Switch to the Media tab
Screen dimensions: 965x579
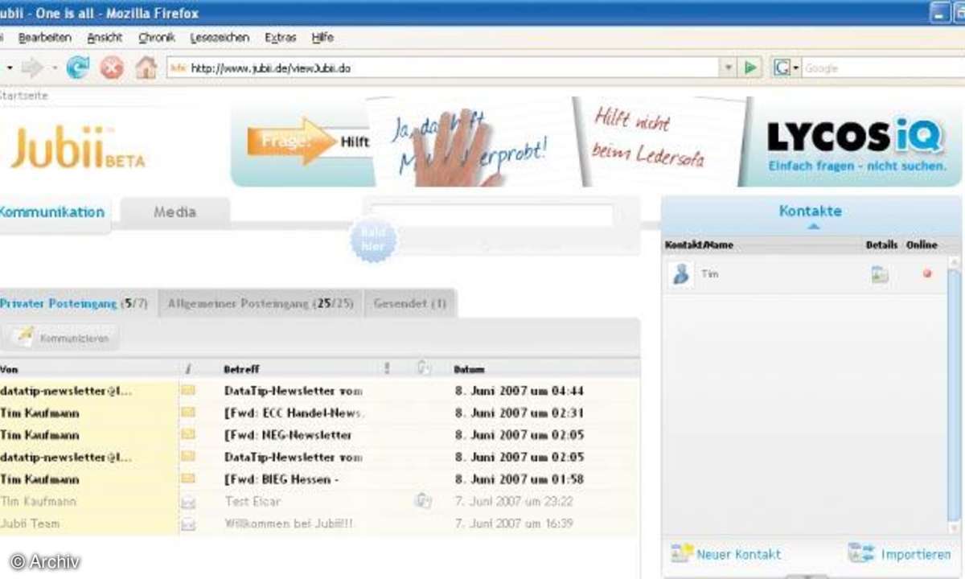coord(175,211)
